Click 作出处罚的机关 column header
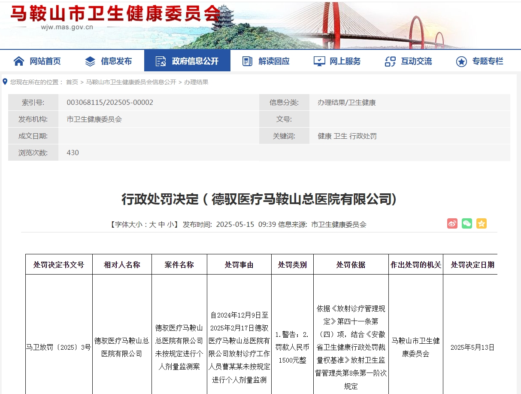Image resolution: width=521 pixels, height=394 pixels. [x=416, y=265]
